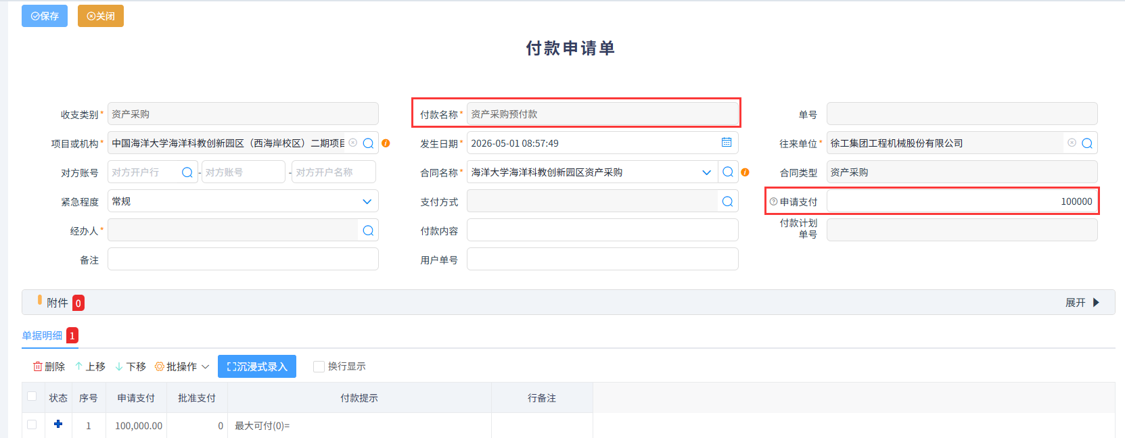Toggle checkbox for detail row 1
Viewport: 1125px width, 438px height.
click(x=32, y=424)
